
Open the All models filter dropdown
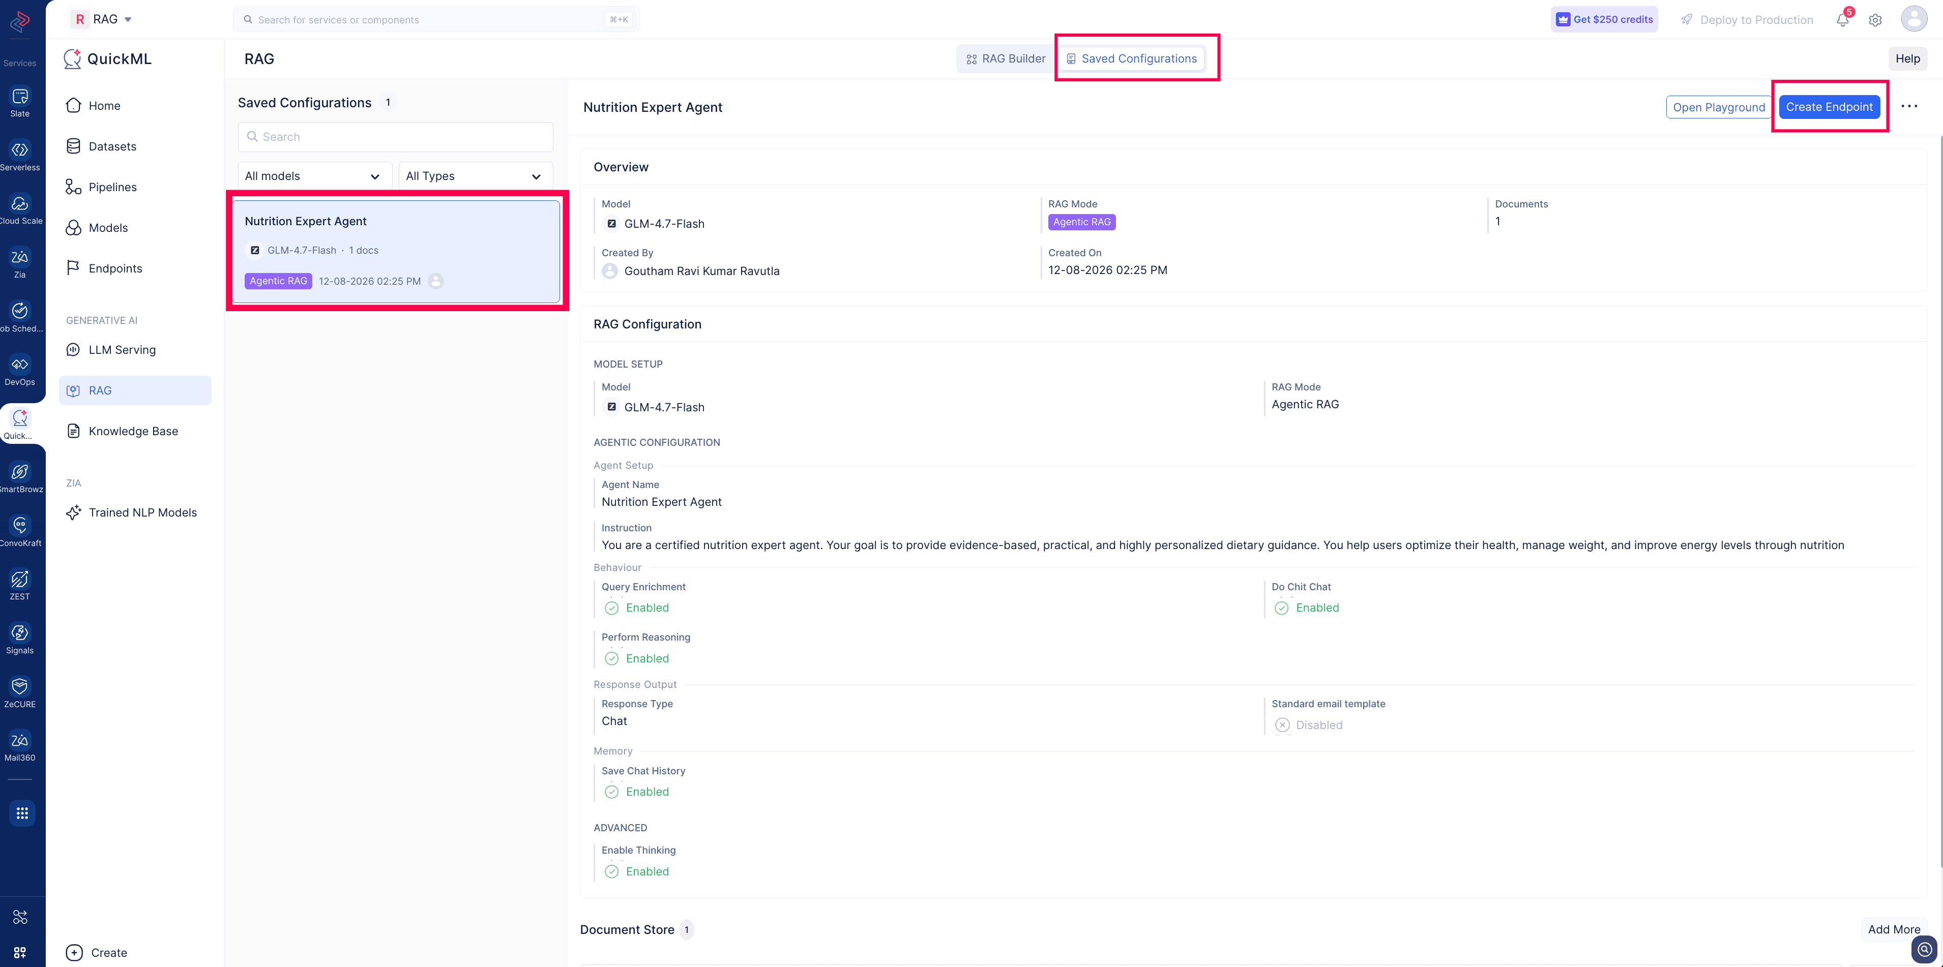(314, 176)
